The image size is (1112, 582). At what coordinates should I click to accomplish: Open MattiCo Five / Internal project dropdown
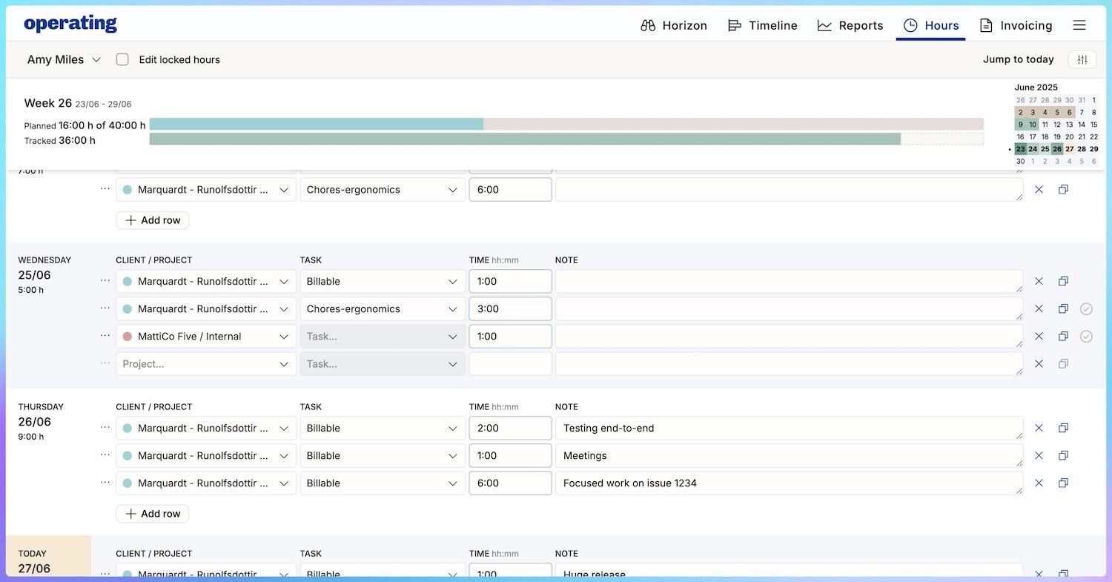coord(206,337)
